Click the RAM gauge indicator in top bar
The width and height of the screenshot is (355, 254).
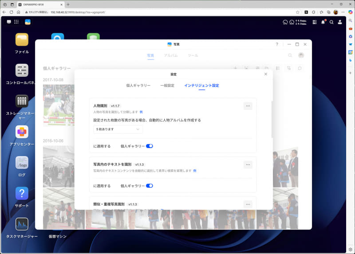[292, 22]
